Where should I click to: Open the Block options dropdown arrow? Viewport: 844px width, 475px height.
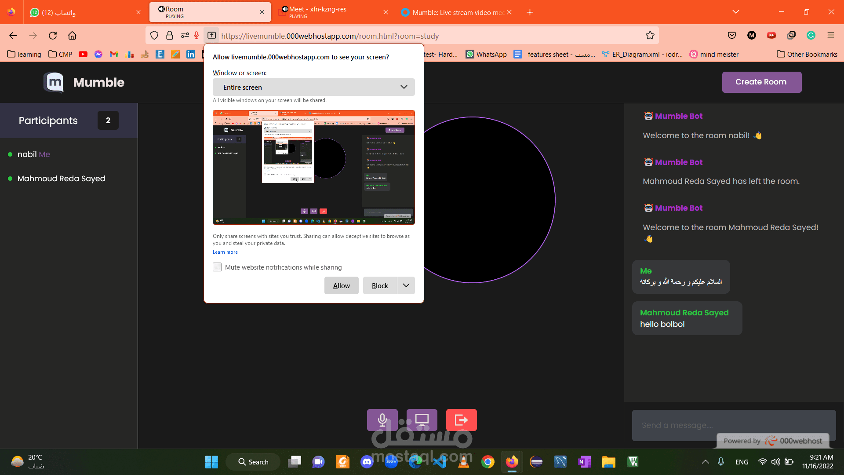406,285
